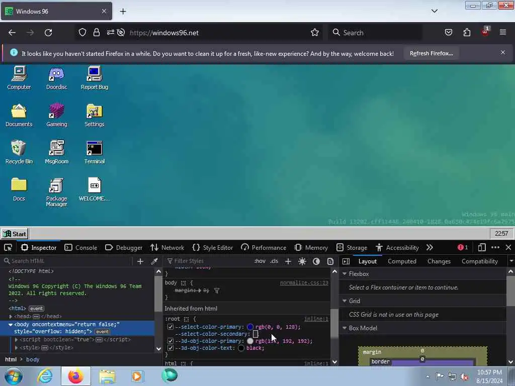Click the gray --3d-obj-color-primary swatch
Screen dimensions: 515x386
[250, 341]
